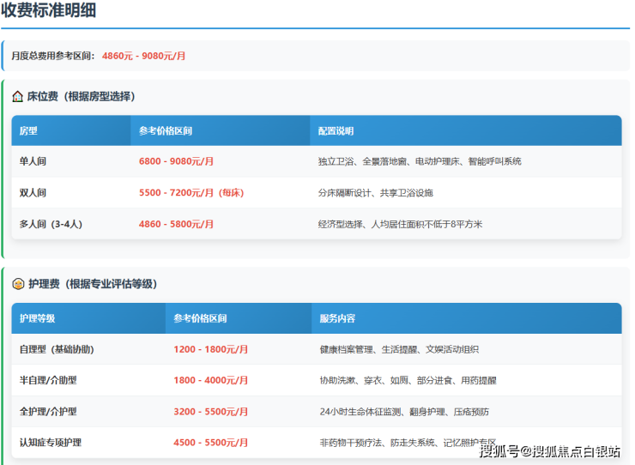The image size is (635, 465).
Task: Click the nursing icon beside 护理费
Action: 18,283
